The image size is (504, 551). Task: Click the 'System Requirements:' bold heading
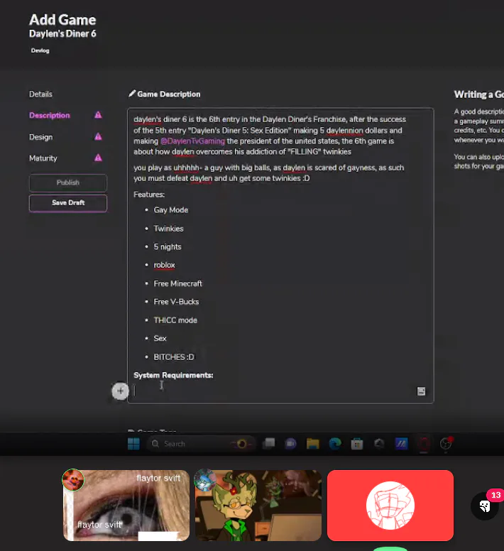click(173, 376)
